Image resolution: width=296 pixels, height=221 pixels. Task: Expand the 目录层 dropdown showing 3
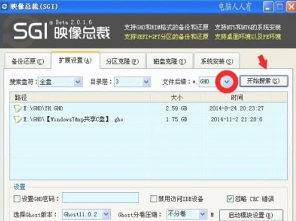(x=146, y=82)
